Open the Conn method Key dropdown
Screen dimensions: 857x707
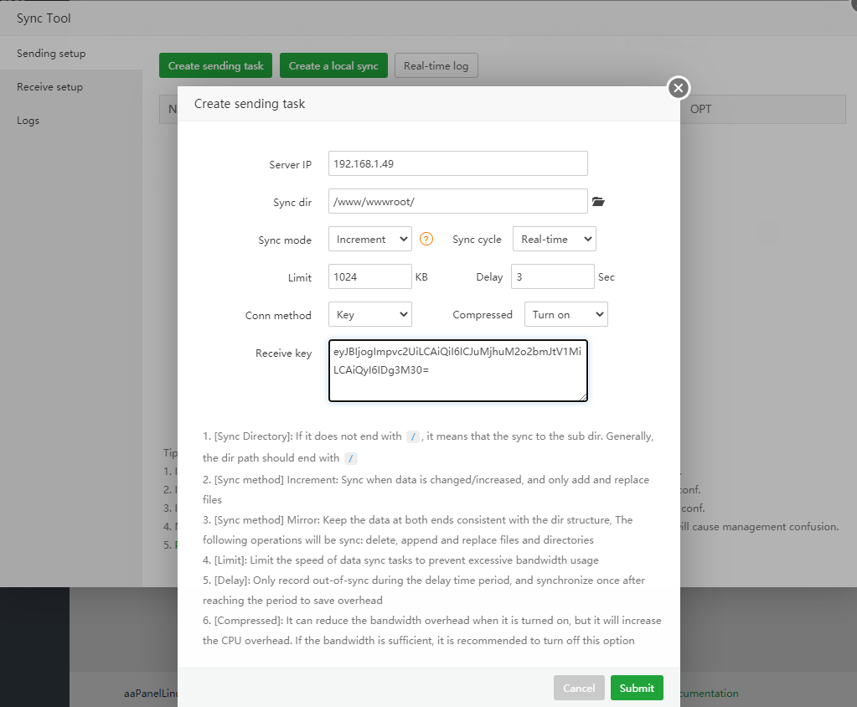369,315
